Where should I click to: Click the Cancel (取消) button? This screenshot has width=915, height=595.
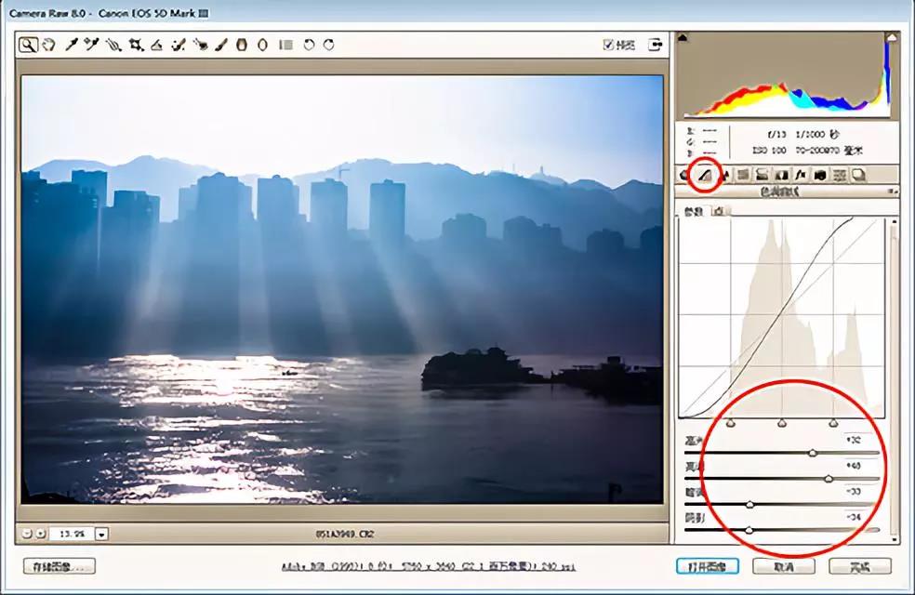tap(784, 566)
